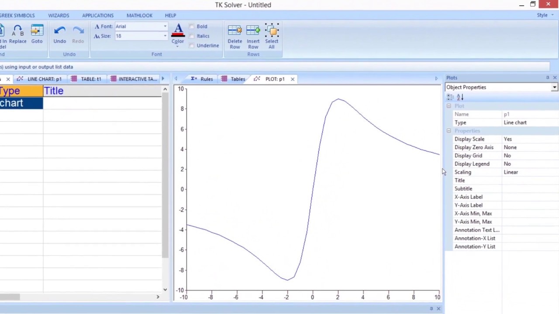Screen dimensions: 559x314
Task: Open the font Color picker
Action: click(178, 36)
